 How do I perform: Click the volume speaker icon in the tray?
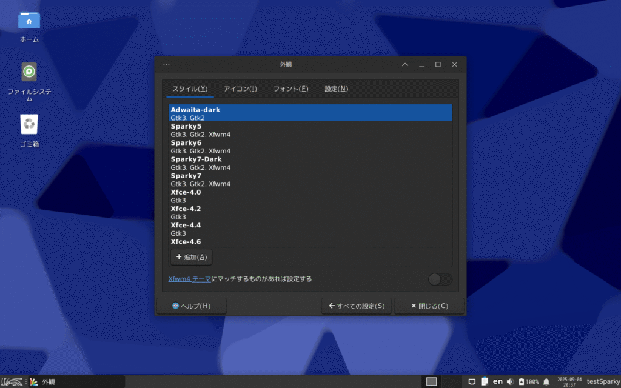click(x=509, y=381)
